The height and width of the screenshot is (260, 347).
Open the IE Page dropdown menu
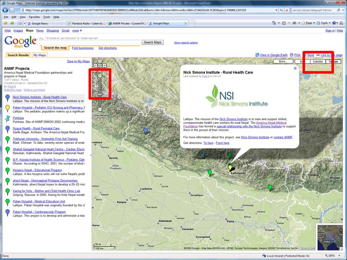pyautogui.click(x=309, y=23)
